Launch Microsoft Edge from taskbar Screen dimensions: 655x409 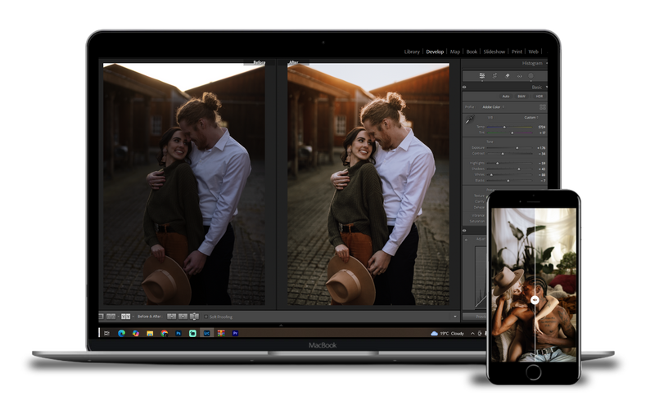pos(121,333)
